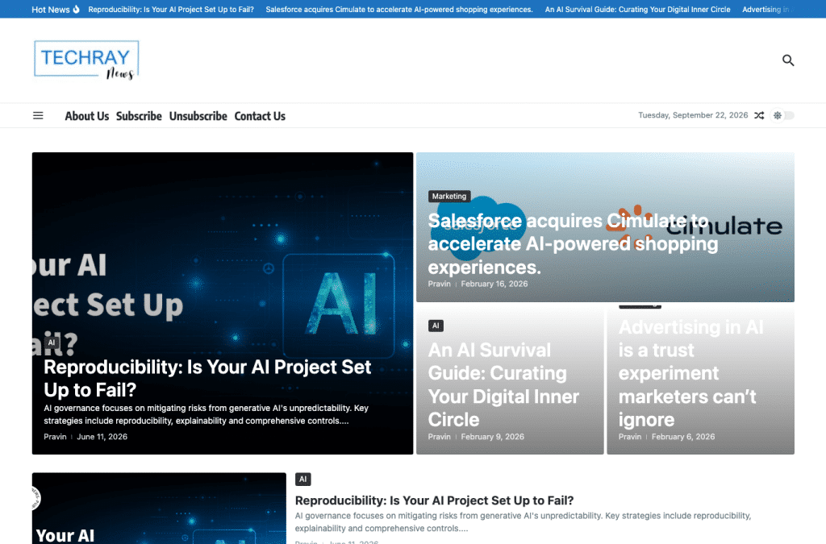Click author Pravin on the Advertising in AI card
The height and width of the screenshot is (544, 826).
pos(630,437)
